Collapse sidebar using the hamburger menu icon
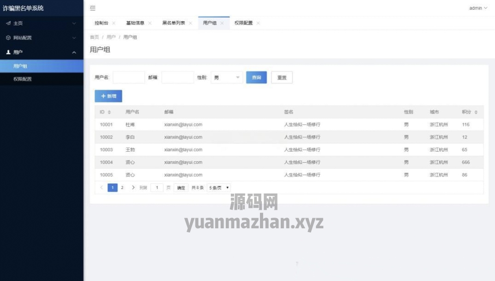Image resolution: width=495 pixels, height=281 pixels. click(93, 8)
